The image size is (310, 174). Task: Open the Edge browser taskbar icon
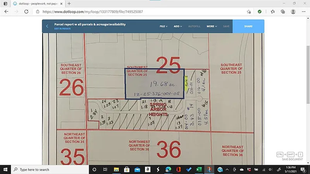point(168,169)
